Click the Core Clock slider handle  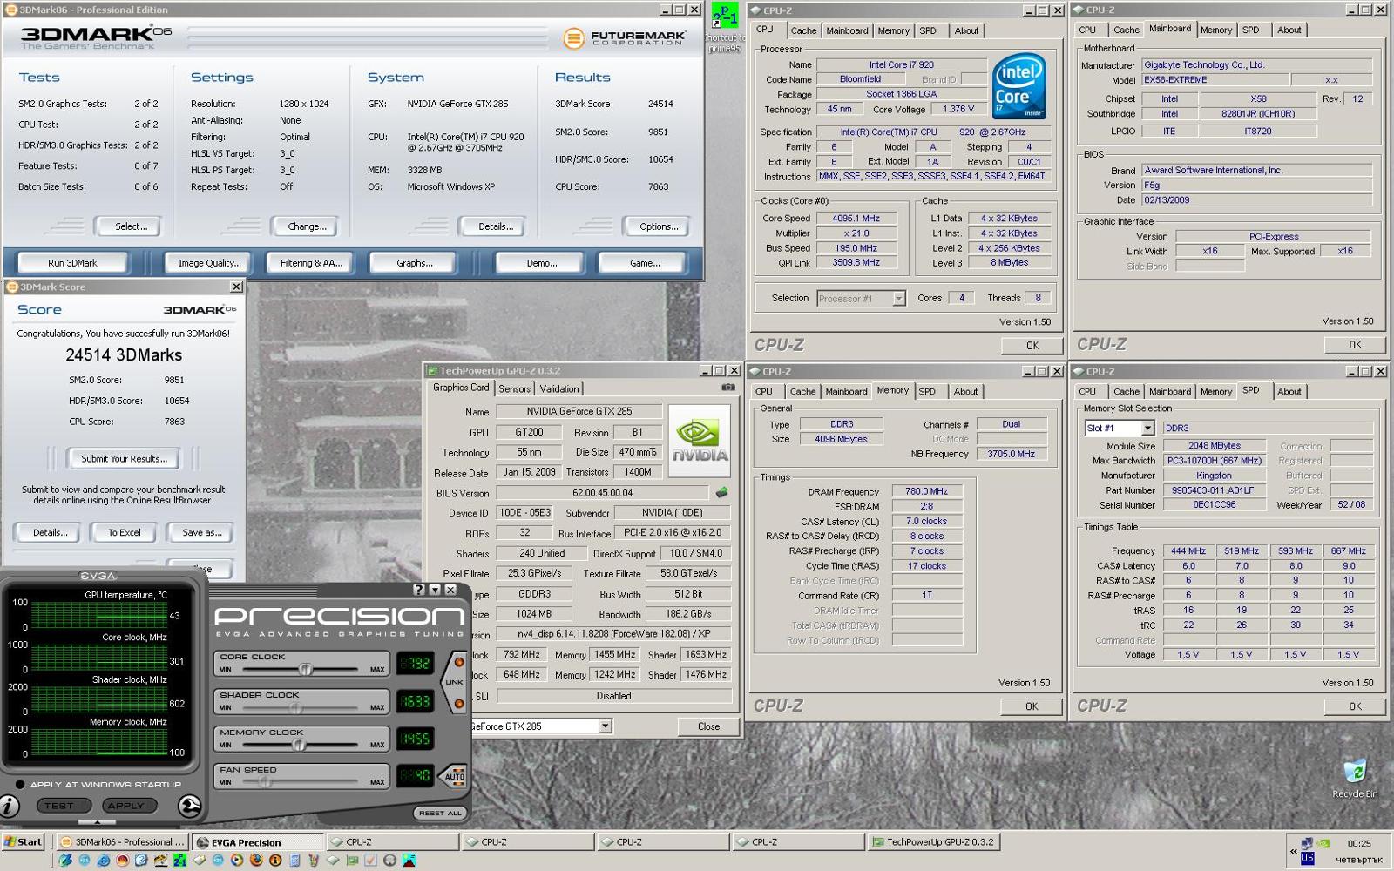[x=306, y=670]
